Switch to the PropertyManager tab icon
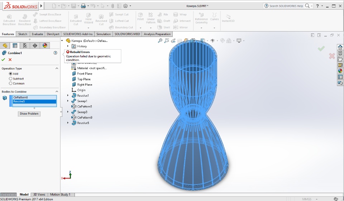Viewport: 344px width, 201px height. click(x=15, y=46)
